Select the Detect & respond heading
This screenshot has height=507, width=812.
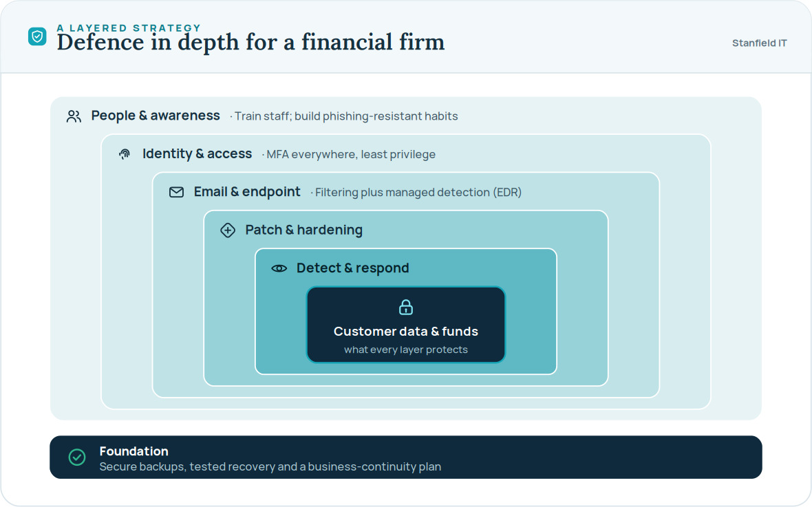tap(352, 268)
